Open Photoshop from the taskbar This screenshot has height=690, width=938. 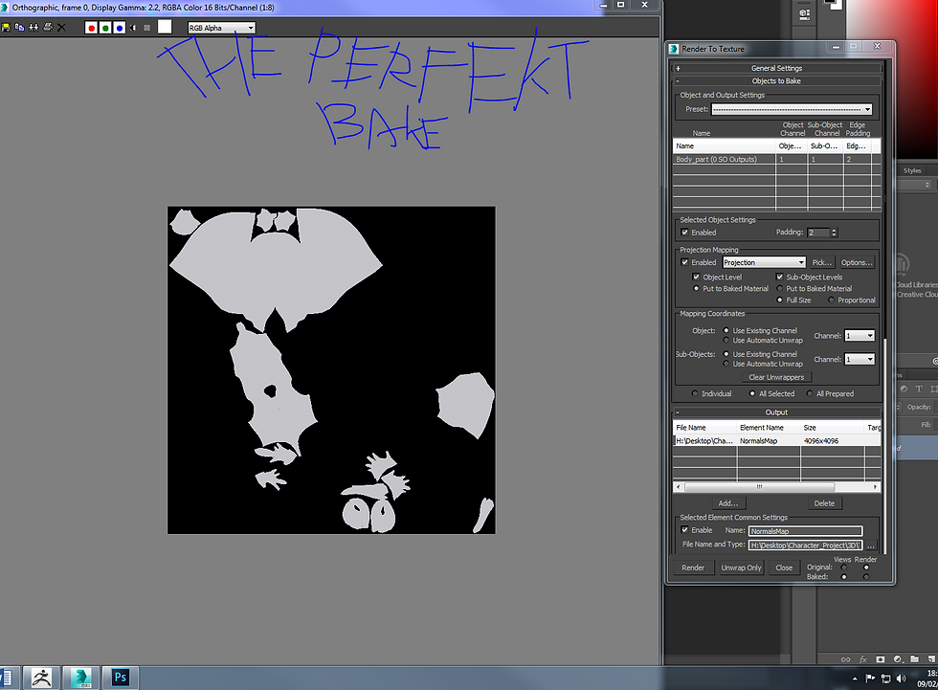(120, 678)
